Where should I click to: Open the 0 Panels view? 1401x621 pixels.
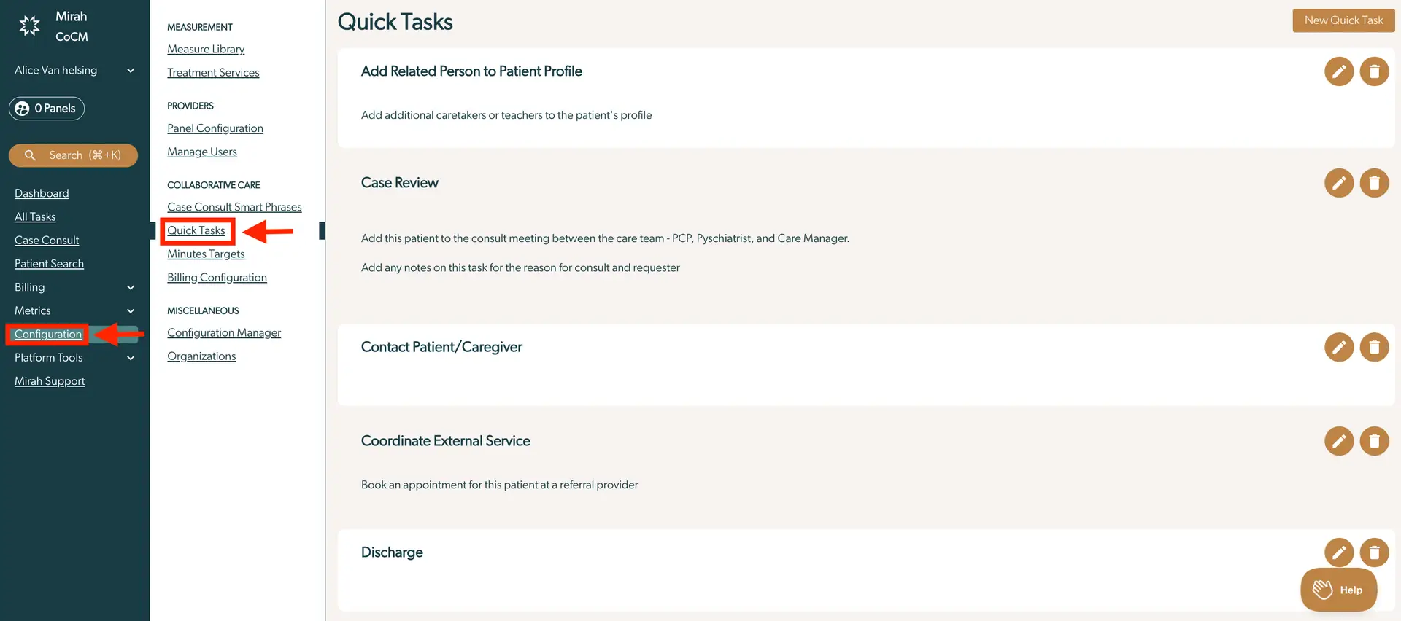pos(47,108)
